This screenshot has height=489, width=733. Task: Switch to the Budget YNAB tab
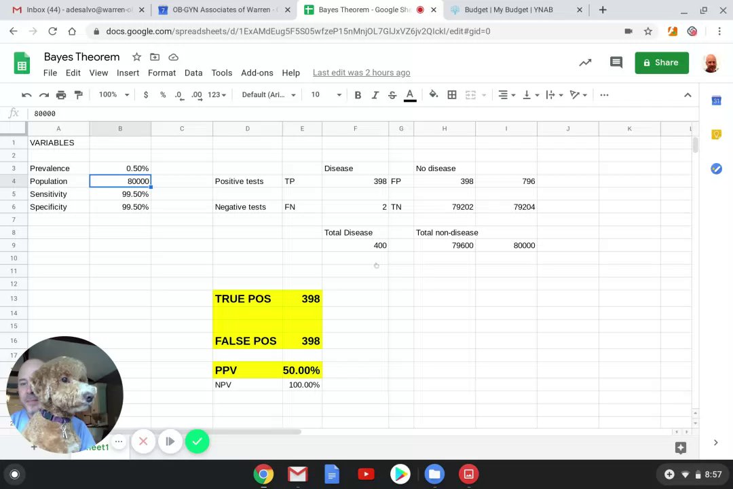[514, 10]
